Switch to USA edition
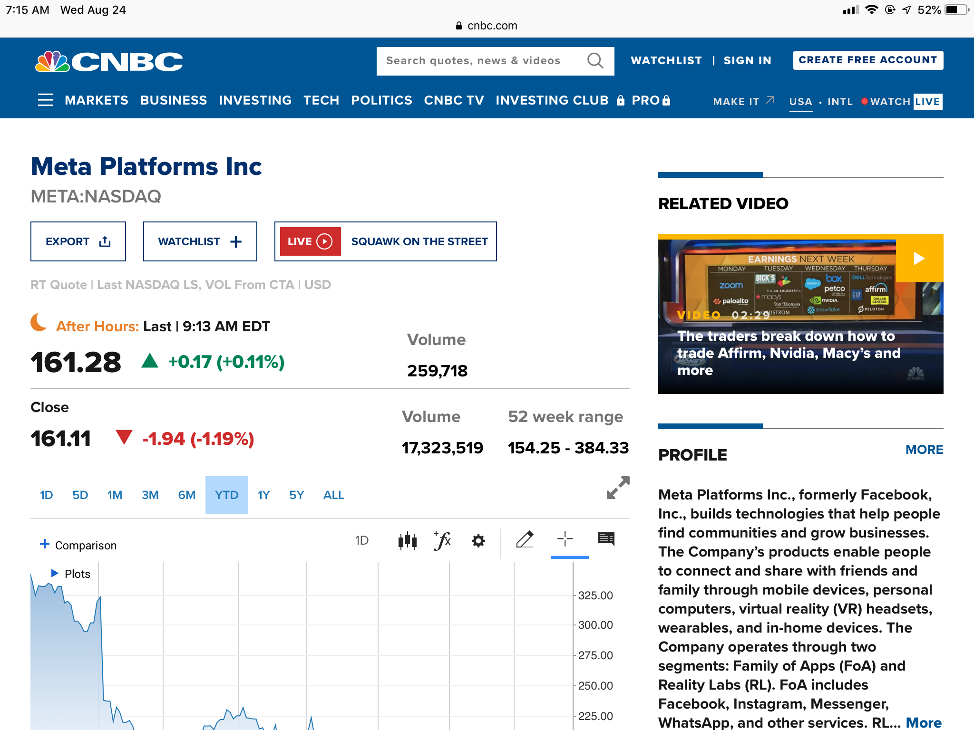 801,102
